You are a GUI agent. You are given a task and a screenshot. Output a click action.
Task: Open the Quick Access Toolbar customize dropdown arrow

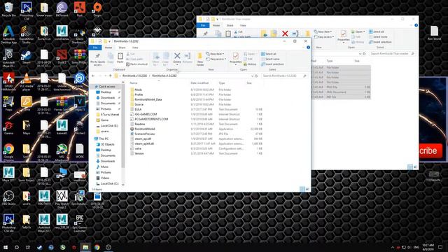pos(110,41)
